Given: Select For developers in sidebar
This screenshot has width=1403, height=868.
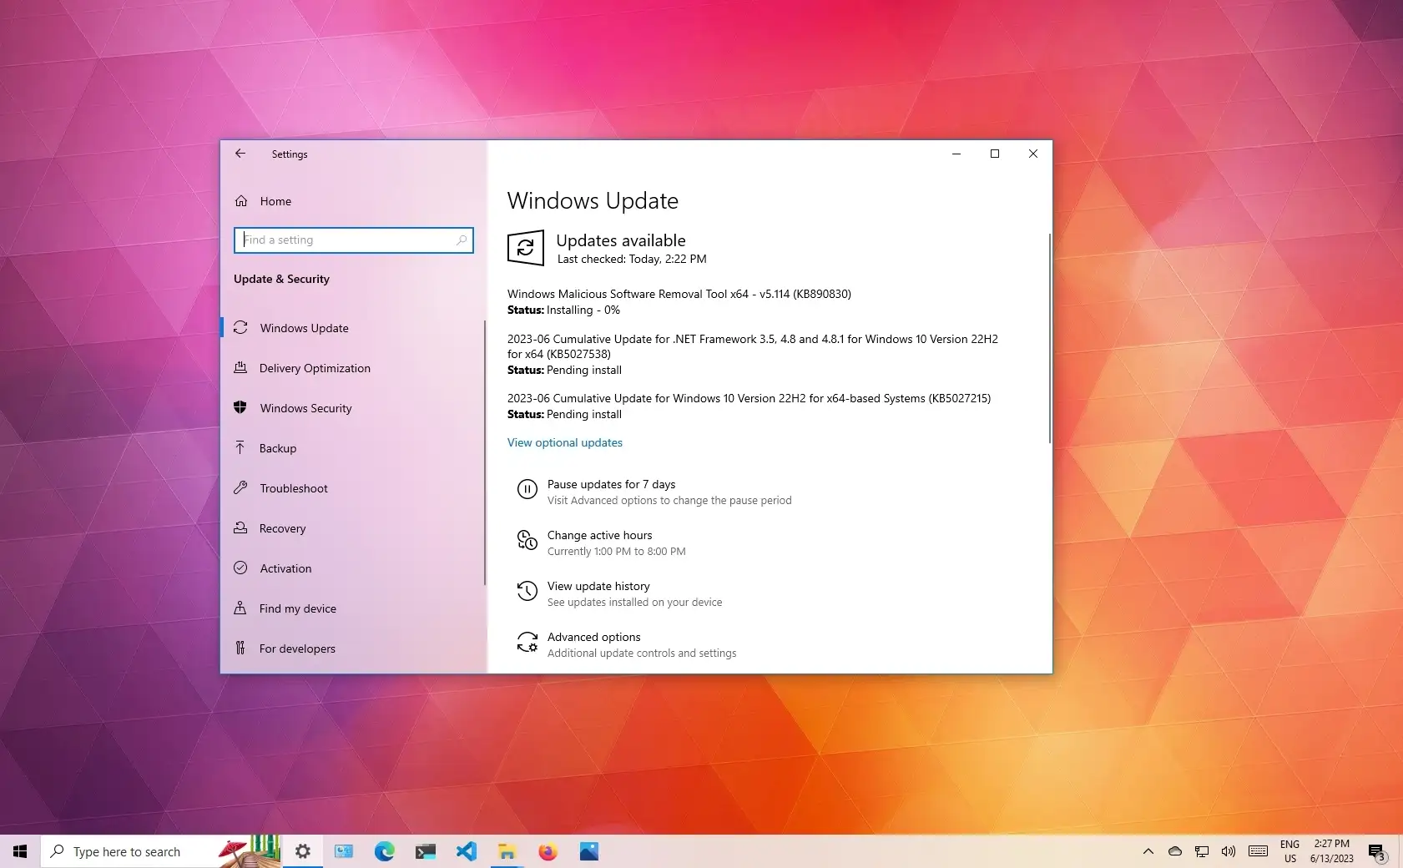Looking at the screenshot, I should tap(353, 648).
